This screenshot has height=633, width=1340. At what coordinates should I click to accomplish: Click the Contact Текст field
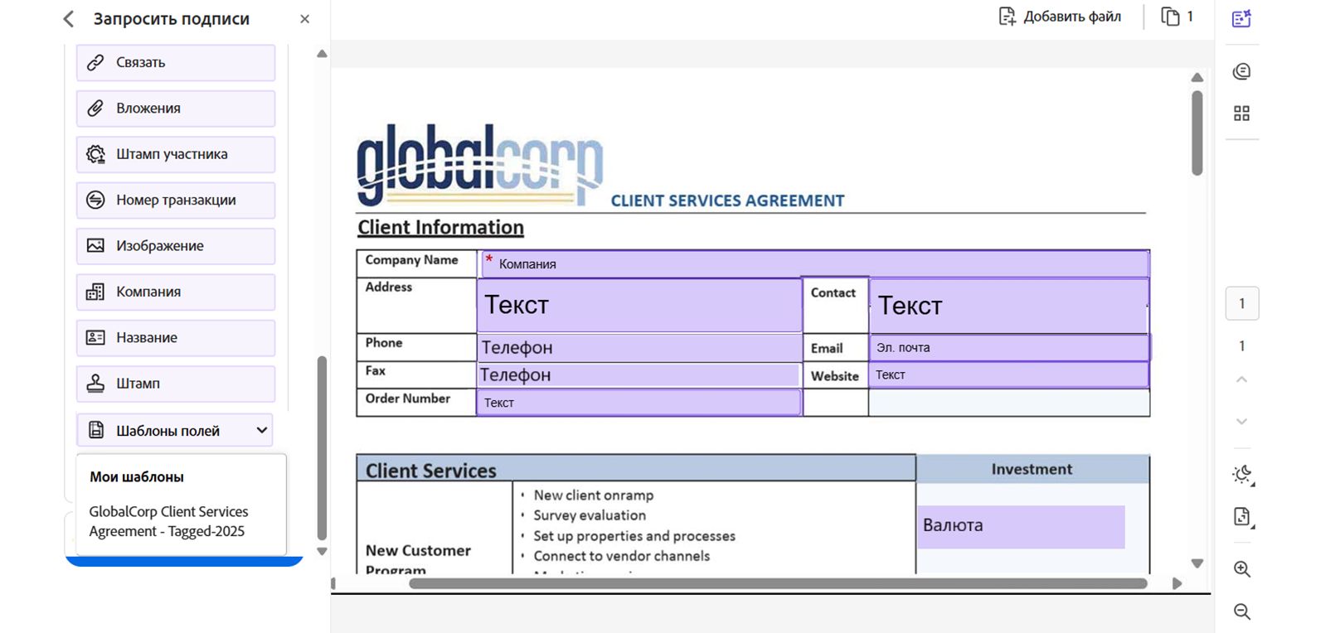[x=1008, y=306]
